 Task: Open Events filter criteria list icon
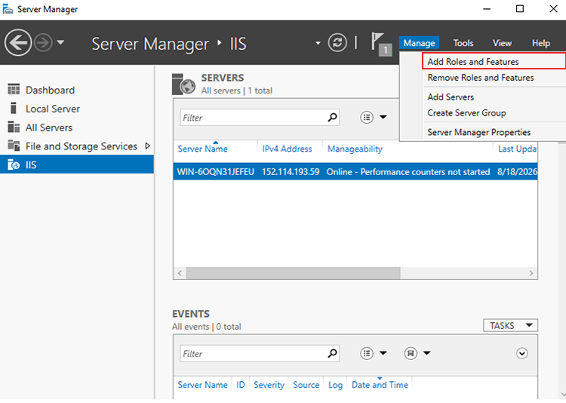[x=367, y=353]
